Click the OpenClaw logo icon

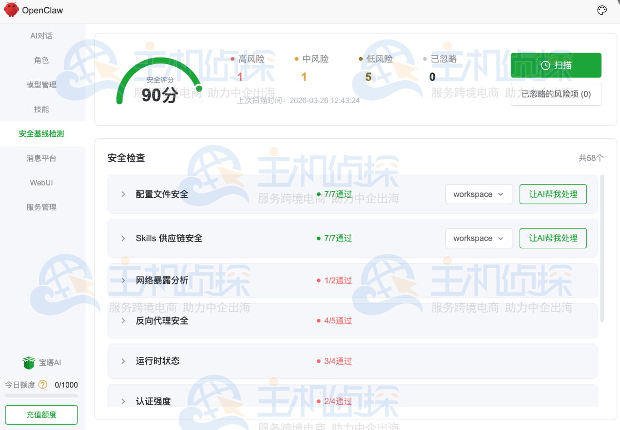coord(10,10)
